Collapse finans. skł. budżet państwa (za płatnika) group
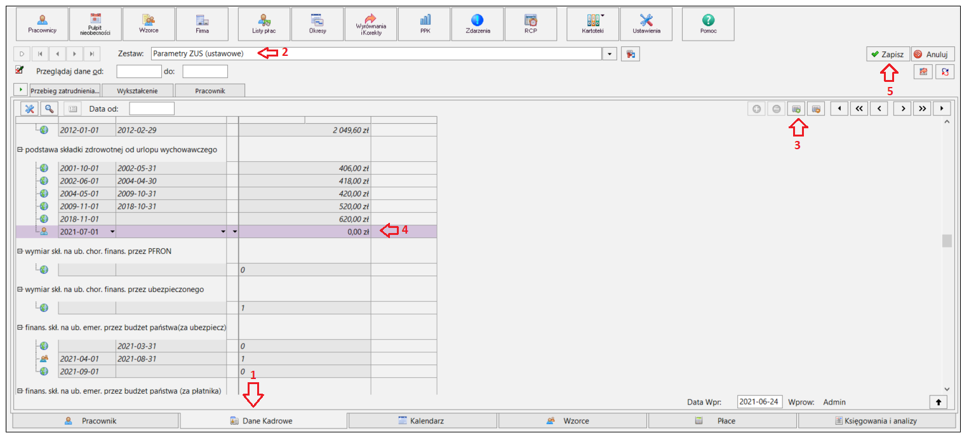The height and width of the screenshot is (440, 969). pos(19,390)
